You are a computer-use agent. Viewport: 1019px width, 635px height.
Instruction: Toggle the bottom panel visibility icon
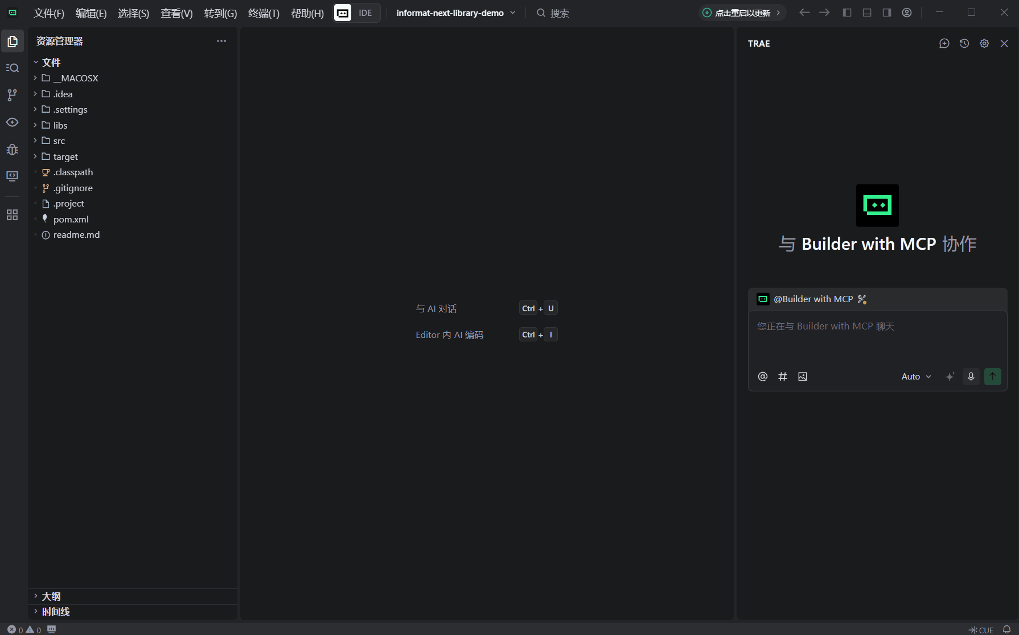pos(866,12)
